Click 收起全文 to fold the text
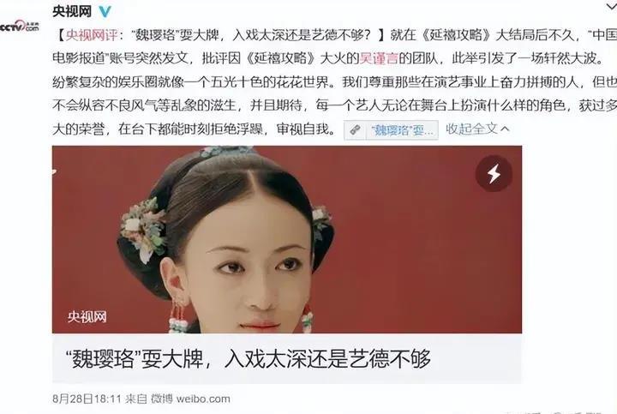Image resolution: width=617 pixels, height=414 pixels. click(472, 129)
